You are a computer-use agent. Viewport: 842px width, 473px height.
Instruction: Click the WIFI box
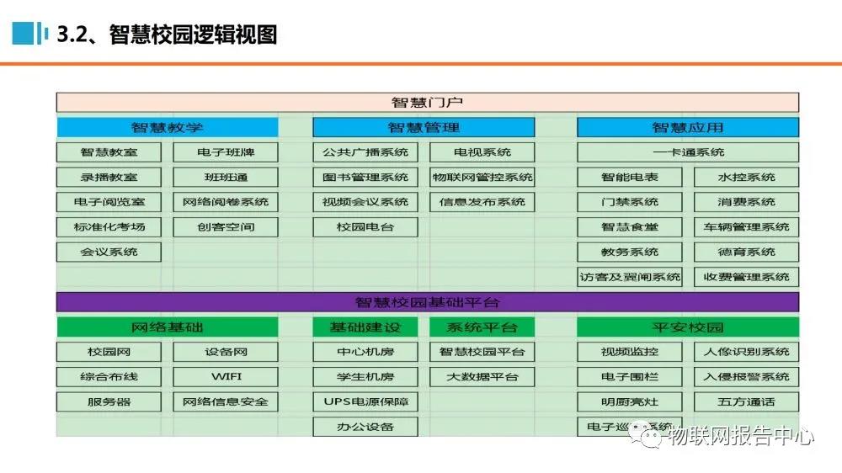(225, 377)
